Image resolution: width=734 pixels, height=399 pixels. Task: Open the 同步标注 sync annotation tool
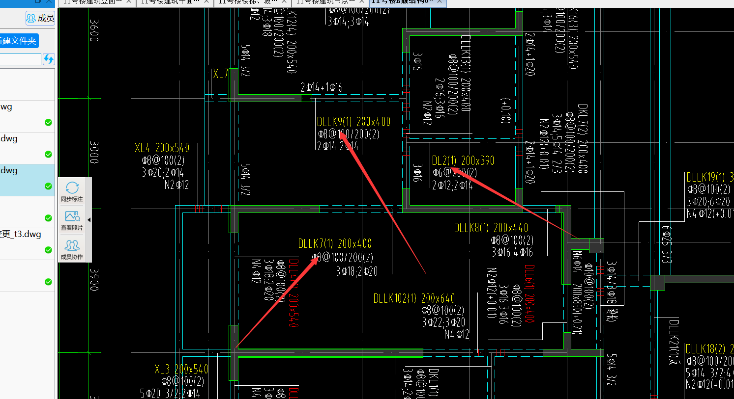(72, 191)
